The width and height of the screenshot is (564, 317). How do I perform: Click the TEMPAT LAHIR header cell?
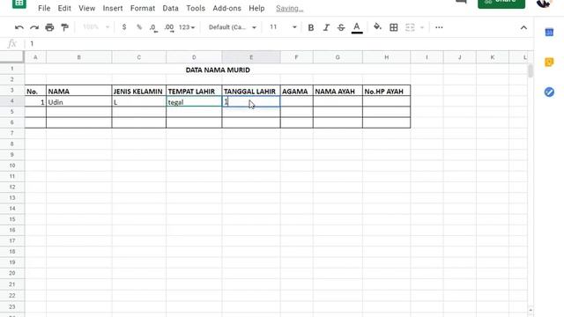tap(194, 91)
